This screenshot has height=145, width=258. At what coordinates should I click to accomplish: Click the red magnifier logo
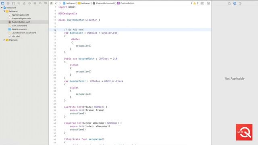[244, 132]
